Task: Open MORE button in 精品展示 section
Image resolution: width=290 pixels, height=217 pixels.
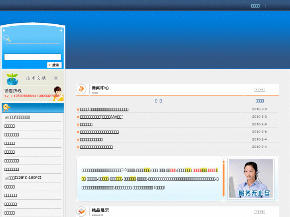Action: point(259,212)
